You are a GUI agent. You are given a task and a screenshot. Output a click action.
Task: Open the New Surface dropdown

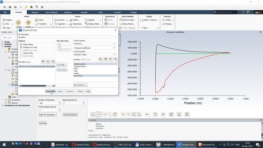coord(81,85)
